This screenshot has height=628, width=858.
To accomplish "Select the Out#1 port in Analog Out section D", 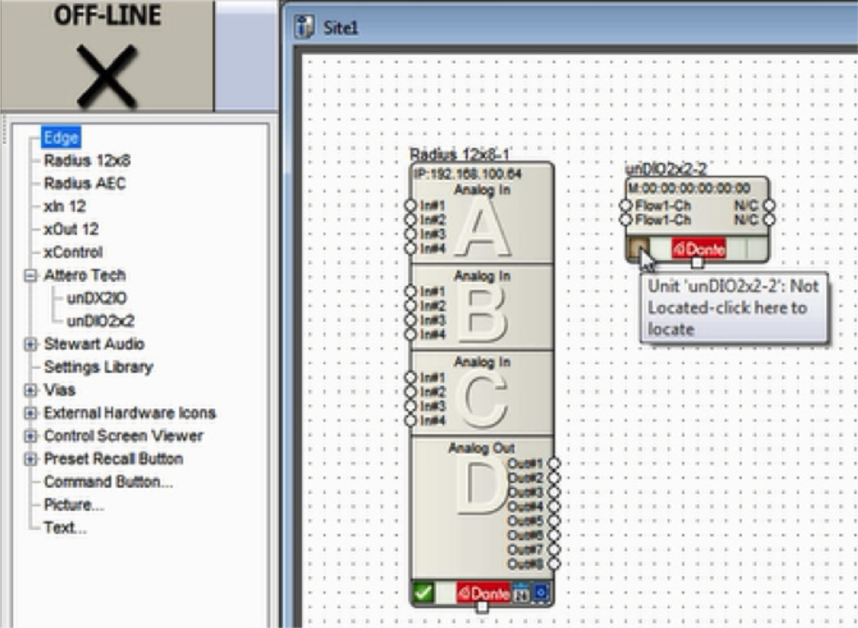I will pos(554,464).
